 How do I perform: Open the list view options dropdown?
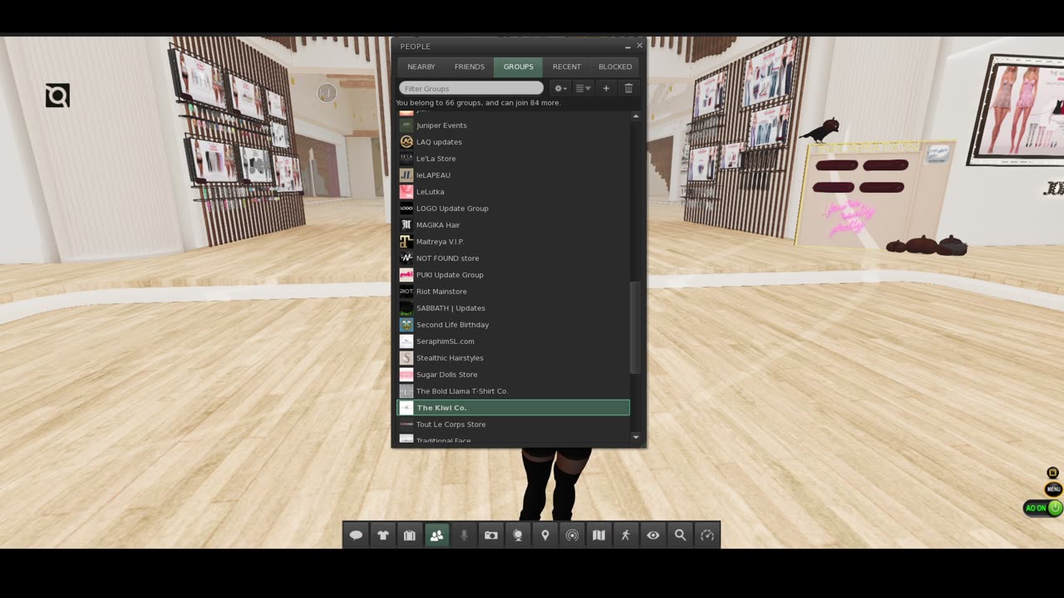[x=584, y=88]
